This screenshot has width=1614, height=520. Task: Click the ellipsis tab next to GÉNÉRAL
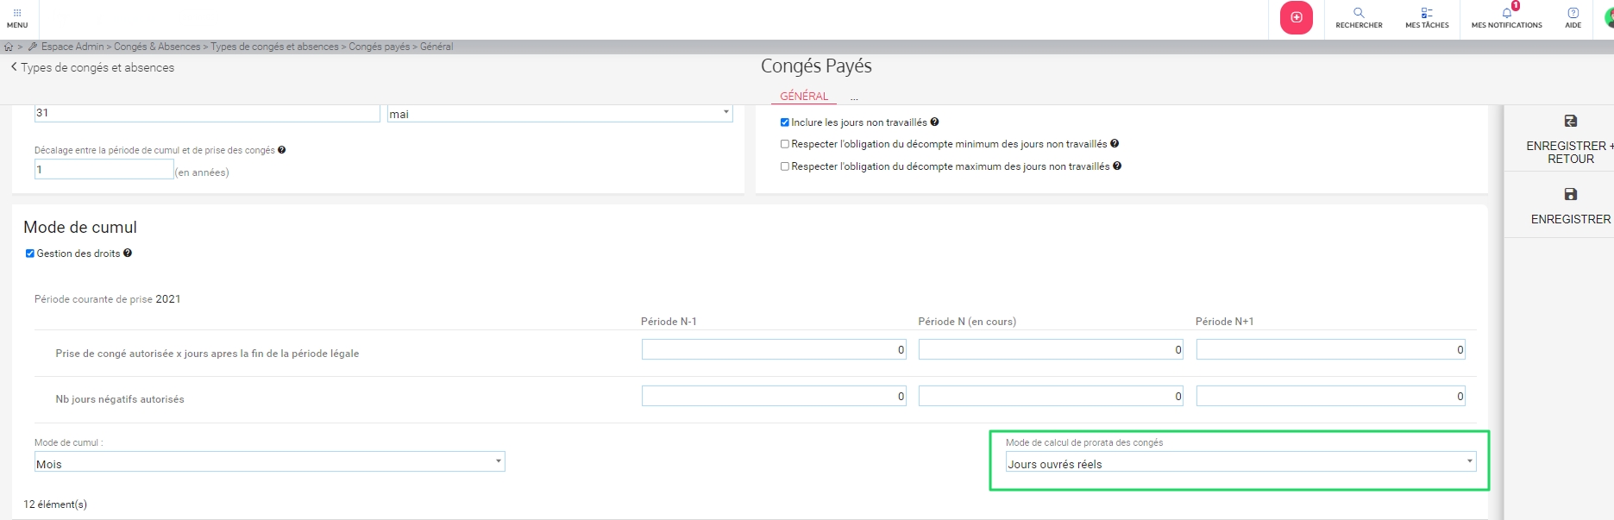coord(854,97)
